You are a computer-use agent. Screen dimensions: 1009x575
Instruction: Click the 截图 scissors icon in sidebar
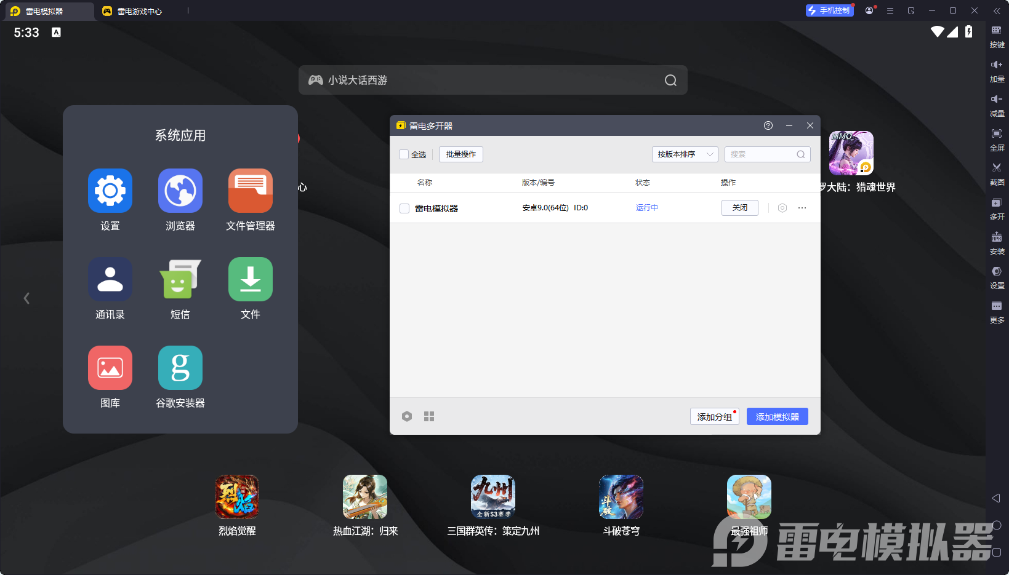996,168
